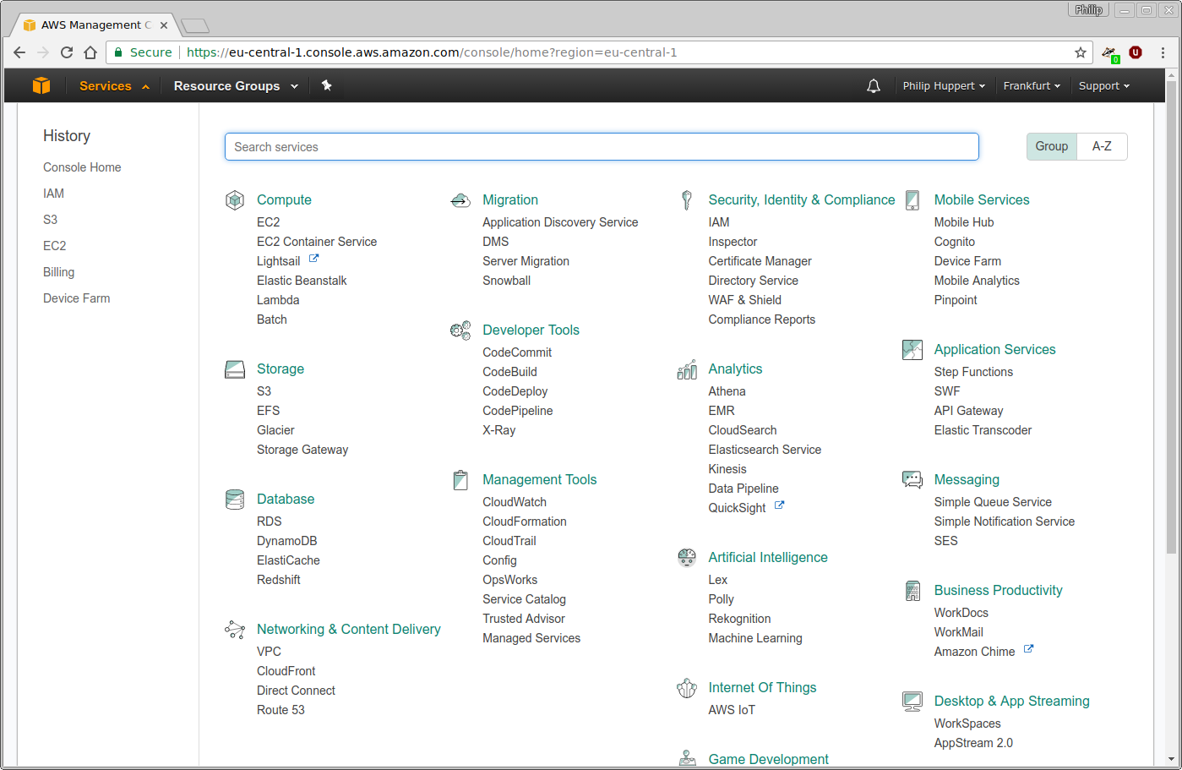The width and height of the screenshot is (1182, 770).
Task: Select the Database stack icon
Action: (234, 499)
